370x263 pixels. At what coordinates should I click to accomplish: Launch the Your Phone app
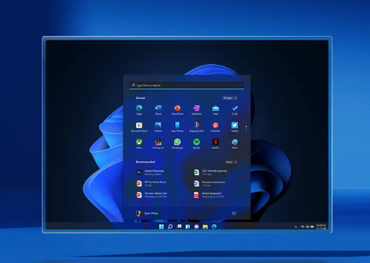177,127
